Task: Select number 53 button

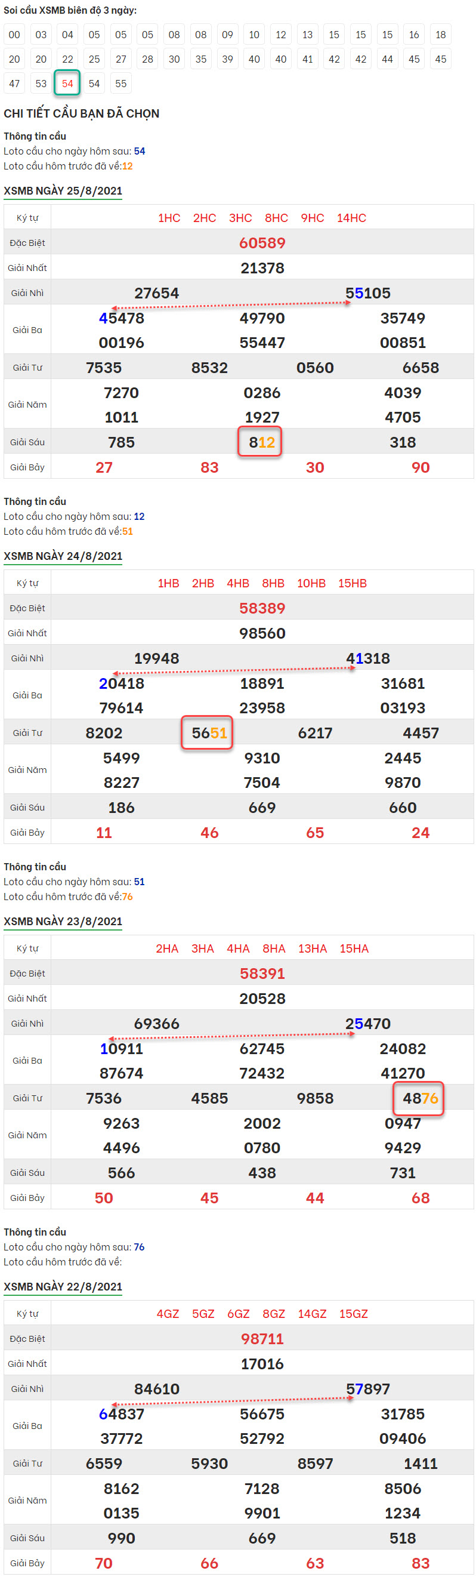Action: (x=41, y=83)
